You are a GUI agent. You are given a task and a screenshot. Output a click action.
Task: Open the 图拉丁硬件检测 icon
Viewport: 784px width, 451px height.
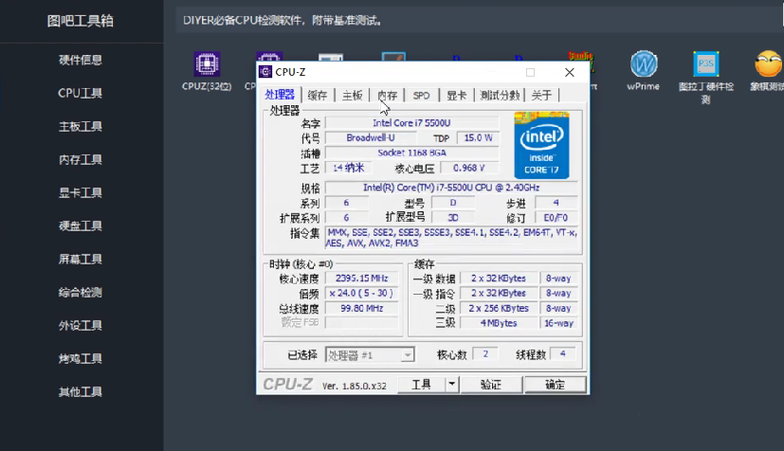pyautogui.click(x=706, y=65)
